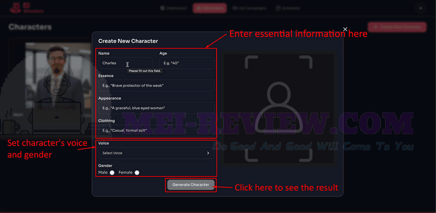This screenshot has height=213, width=436.
Task: Focus the Age input field
Action: (187, 63)
